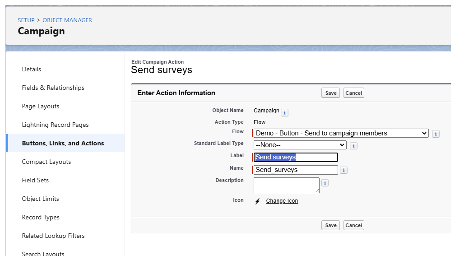Click info icon beside Flow dropdown
455x260 pixels.
pyautogui.click(x=435, y=134)
